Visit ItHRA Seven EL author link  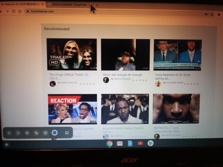69,83
